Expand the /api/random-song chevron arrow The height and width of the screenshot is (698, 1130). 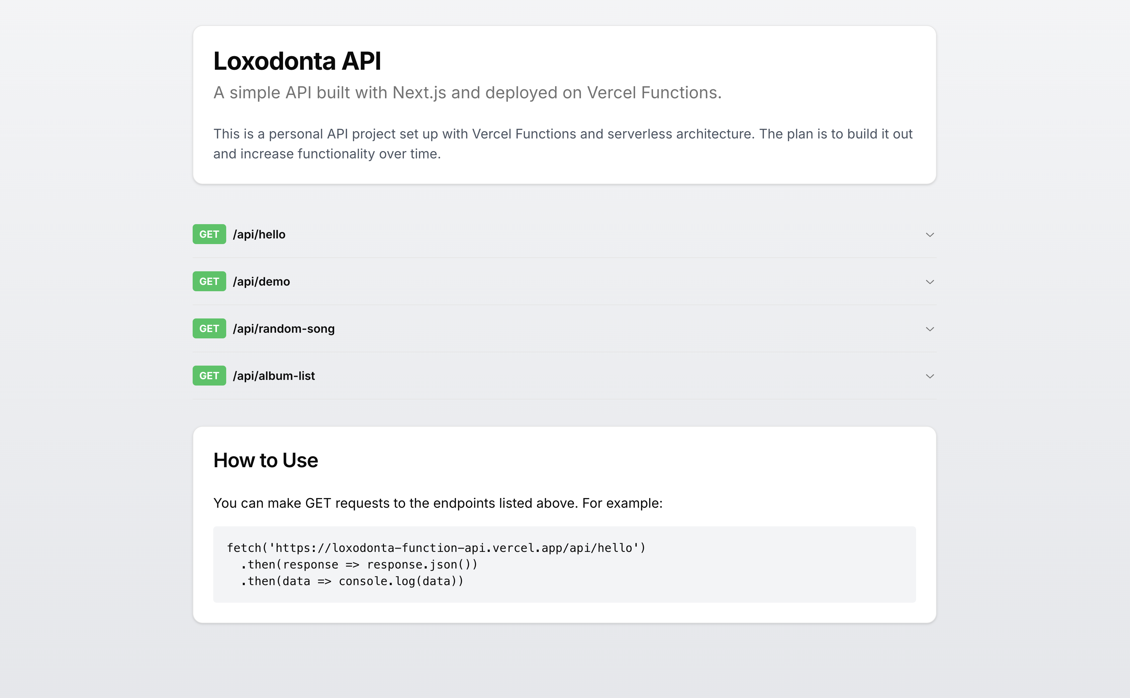930,329
